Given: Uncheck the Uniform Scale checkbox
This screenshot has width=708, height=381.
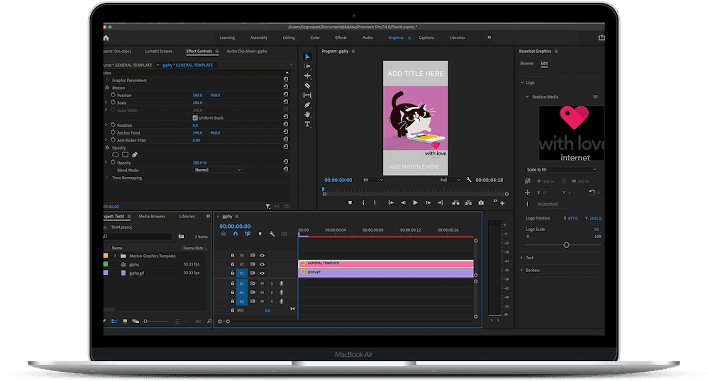Looking at the screenshot, I should coord(196,118).
